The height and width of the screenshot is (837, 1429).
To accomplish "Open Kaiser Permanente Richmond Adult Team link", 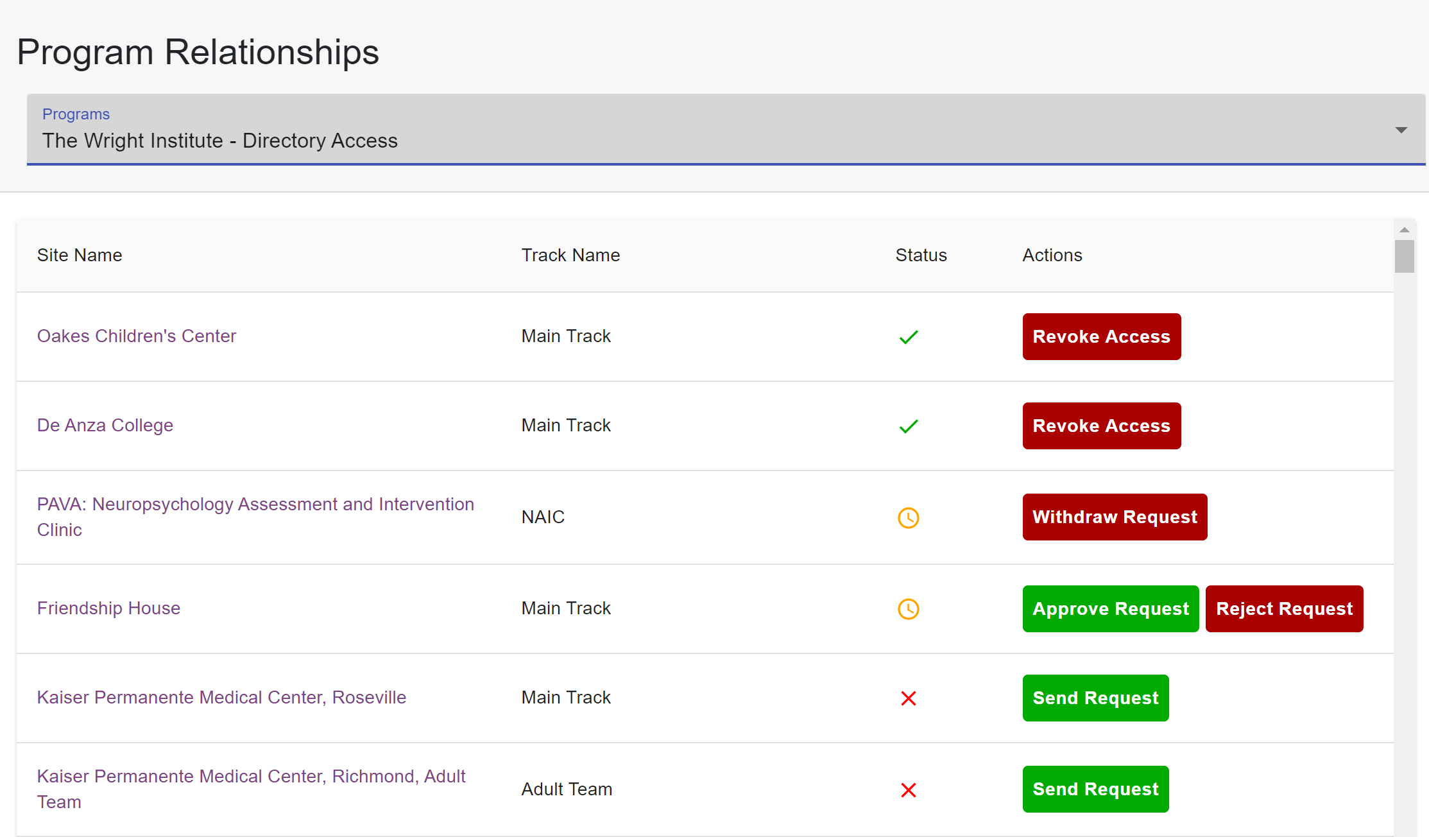I will point(252,789).
